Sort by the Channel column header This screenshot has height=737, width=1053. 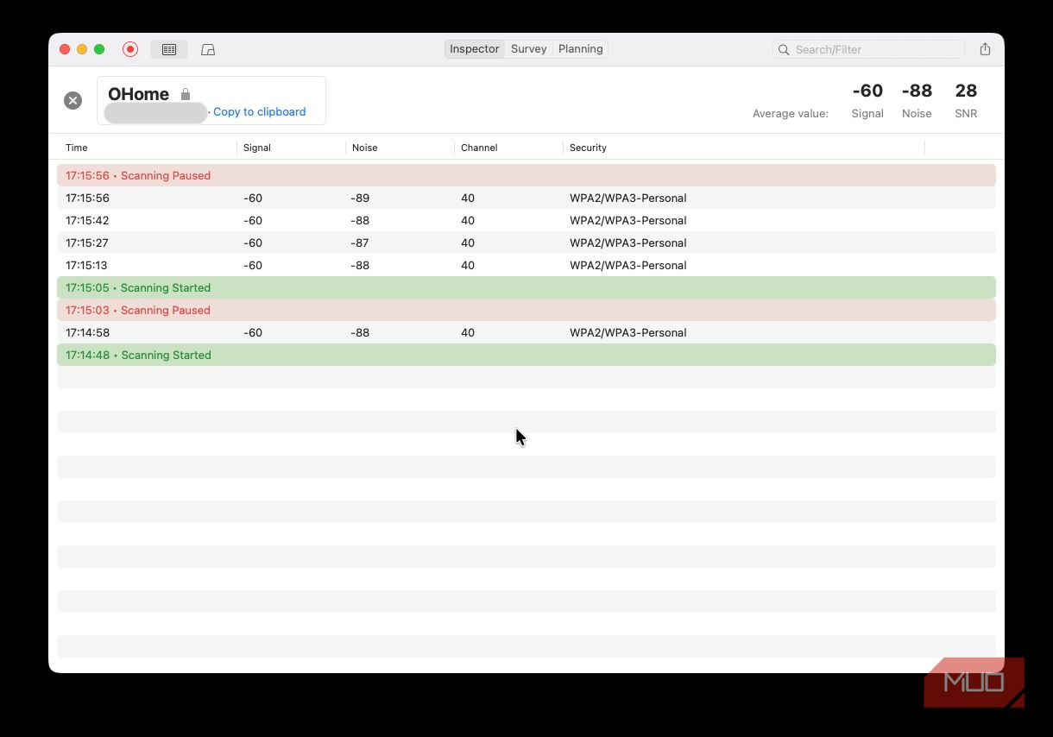(x=509, y=148)
